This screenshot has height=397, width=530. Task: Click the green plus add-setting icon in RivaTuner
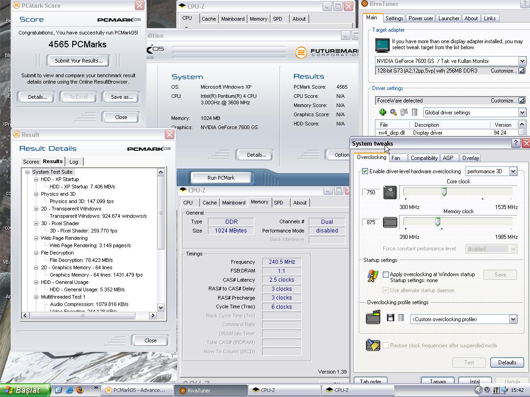point(383,112)
